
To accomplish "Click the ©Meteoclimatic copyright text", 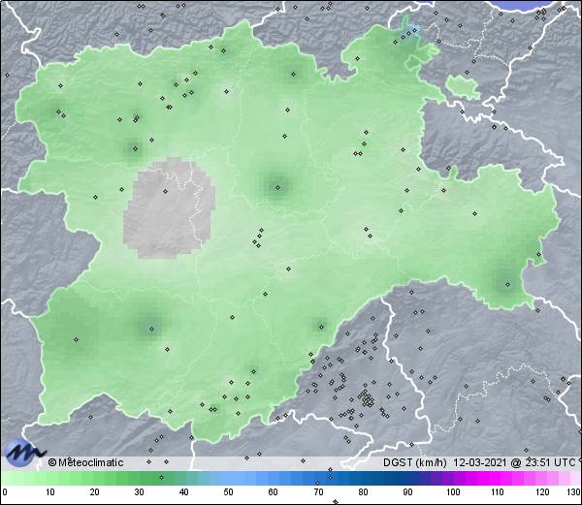I will 85,462.
